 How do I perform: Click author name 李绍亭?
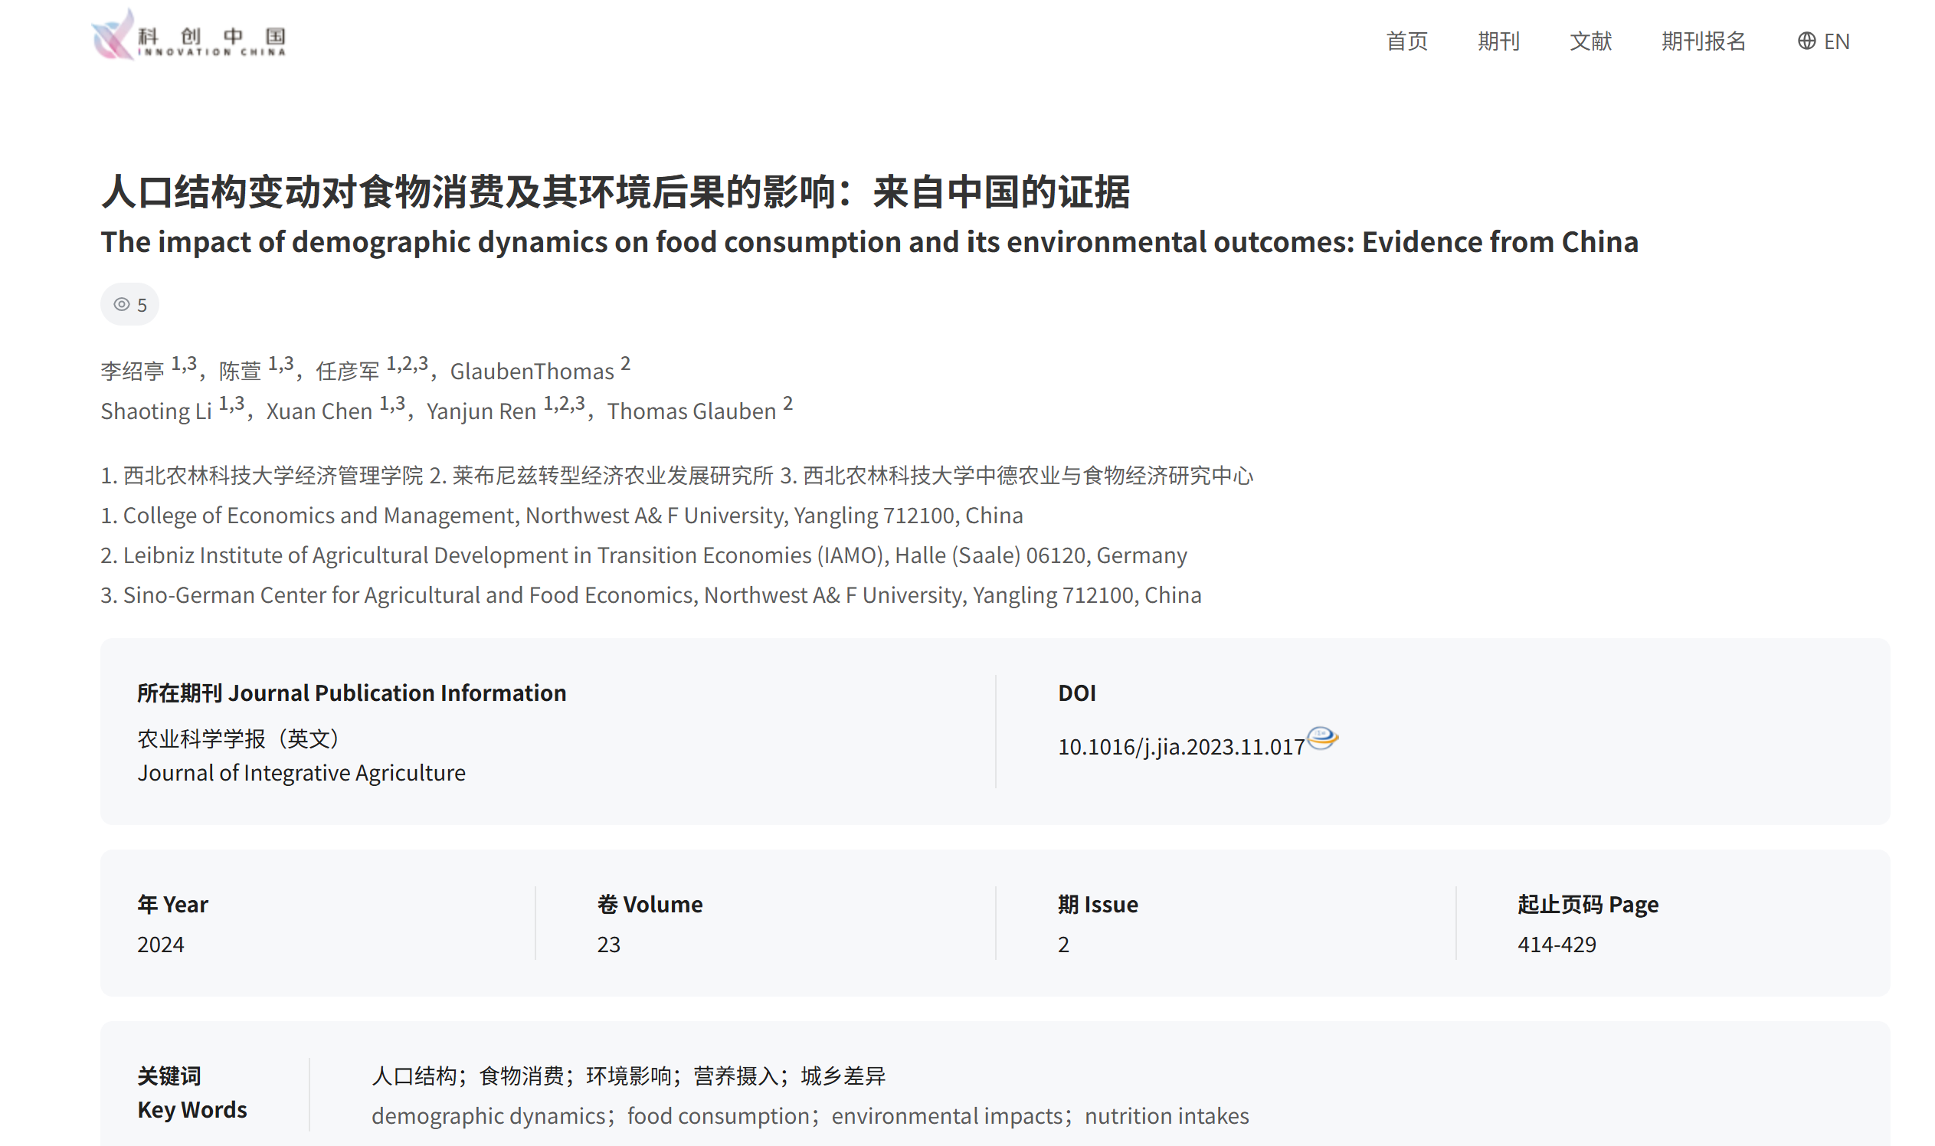[x=132, y=372]
